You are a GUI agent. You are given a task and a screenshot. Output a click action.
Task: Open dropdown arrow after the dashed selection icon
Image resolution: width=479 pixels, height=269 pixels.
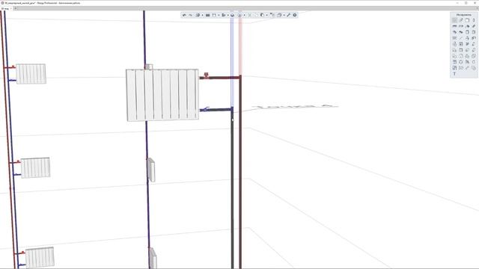tap(219, 15)
